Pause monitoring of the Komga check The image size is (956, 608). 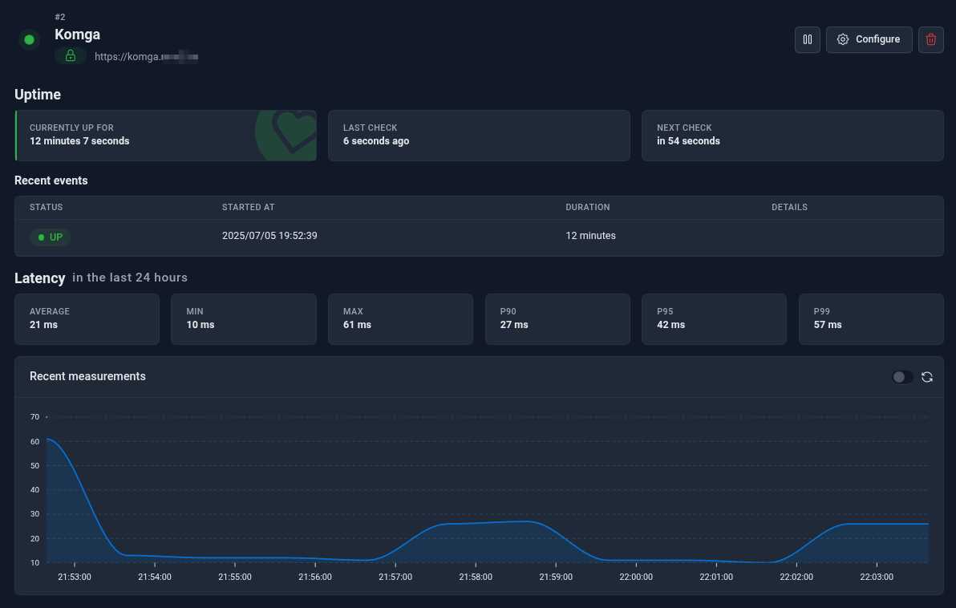(x=808, y=39)
